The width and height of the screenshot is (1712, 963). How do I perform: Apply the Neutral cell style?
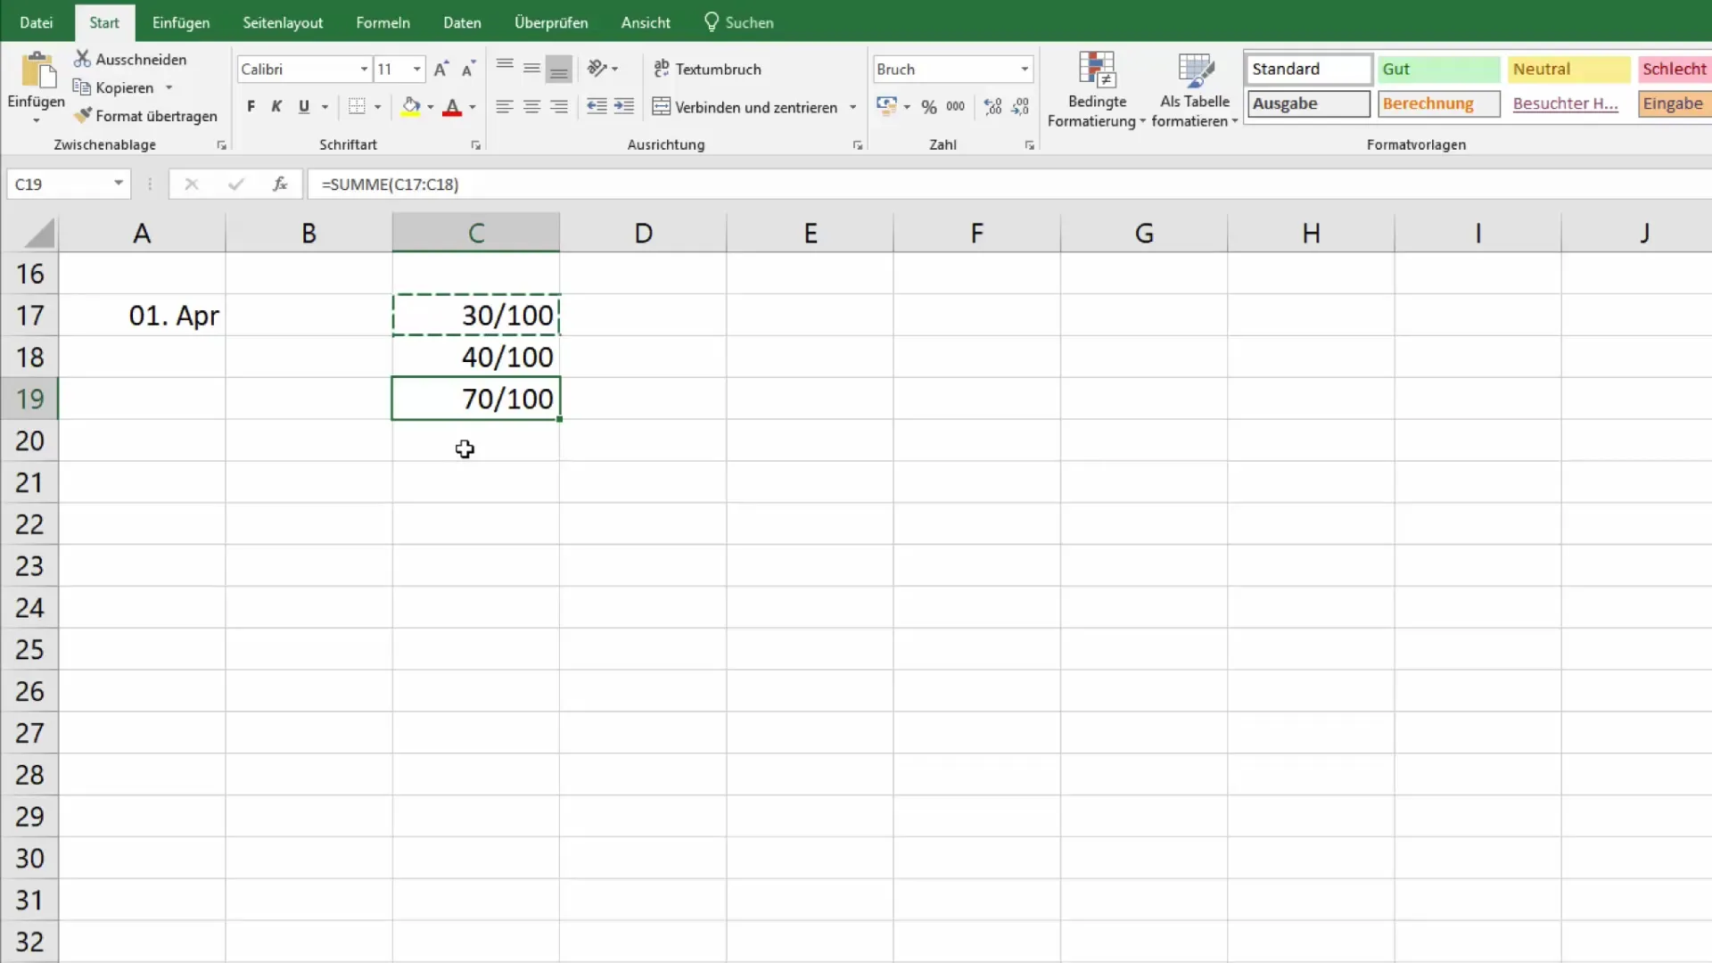pos(1568,69)
